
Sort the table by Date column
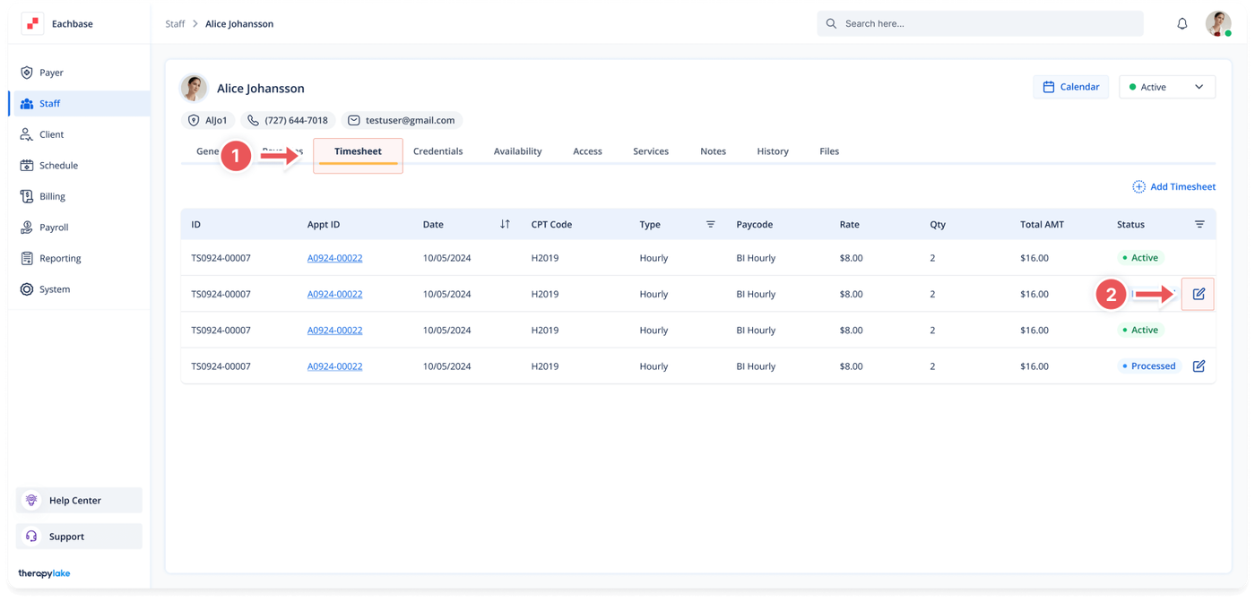coord(505,224)
